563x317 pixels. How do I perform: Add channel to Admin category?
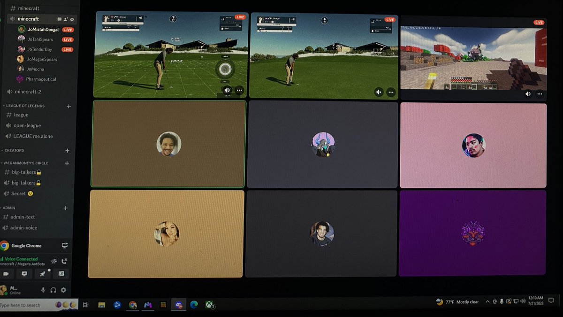pyautogui.click(x=66, y=208)
